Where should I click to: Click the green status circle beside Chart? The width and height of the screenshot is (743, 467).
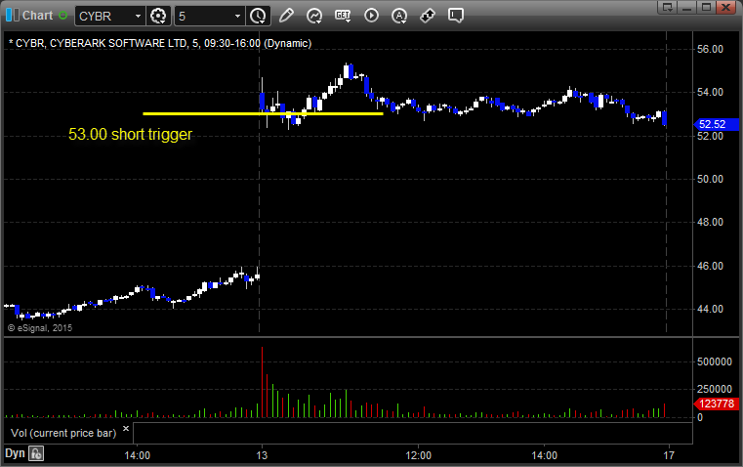click(x=62, y=16)
